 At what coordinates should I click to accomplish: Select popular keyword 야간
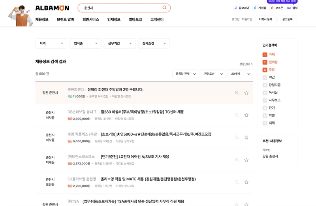point(272,77)
